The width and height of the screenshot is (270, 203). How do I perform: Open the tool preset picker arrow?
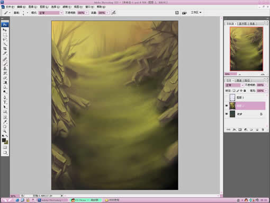click(10, 13)
